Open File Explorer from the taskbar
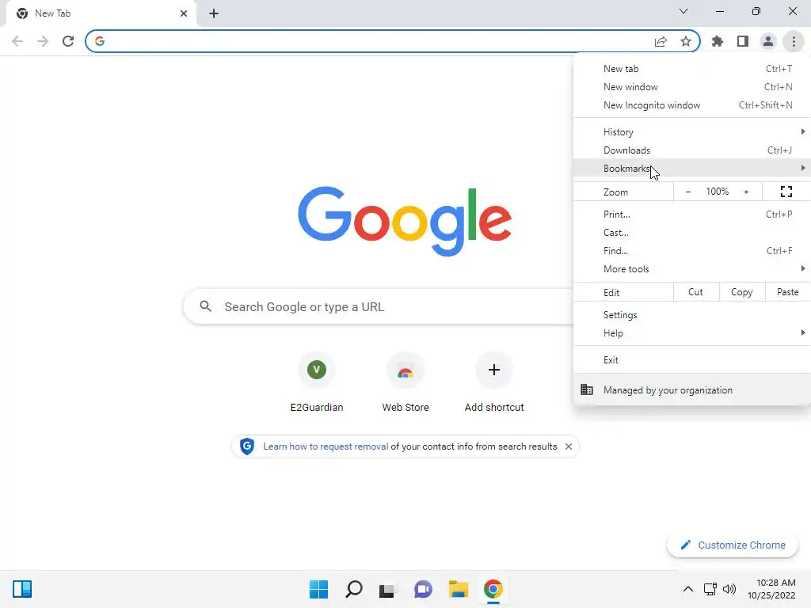Viewport: 811px width, 608px height. [x=459, y=589]
